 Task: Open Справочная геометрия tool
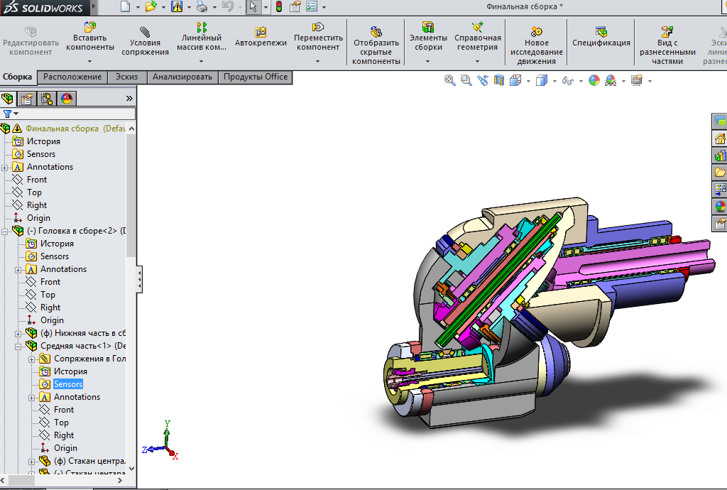[478, 36]
